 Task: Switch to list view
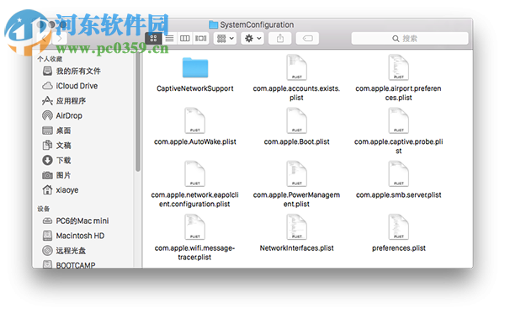(x=169, y=39)
